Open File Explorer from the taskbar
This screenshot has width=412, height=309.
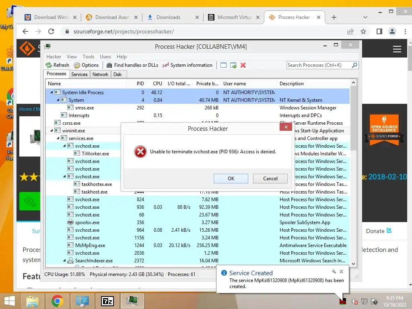[x=33, y=301]
